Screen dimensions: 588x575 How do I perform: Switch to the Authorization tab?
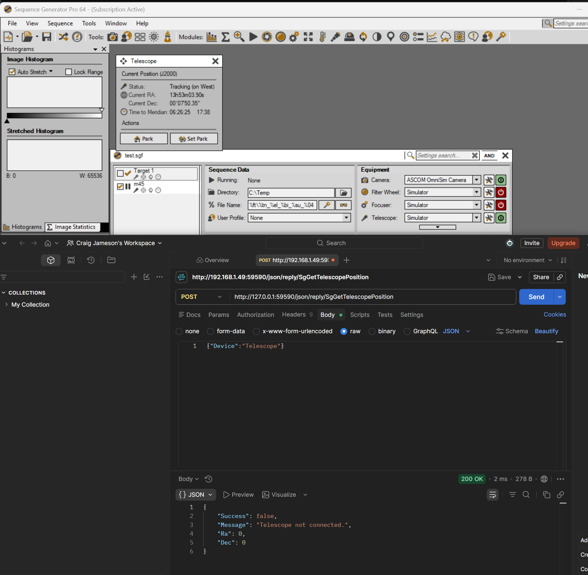click(x=256, y=315)
